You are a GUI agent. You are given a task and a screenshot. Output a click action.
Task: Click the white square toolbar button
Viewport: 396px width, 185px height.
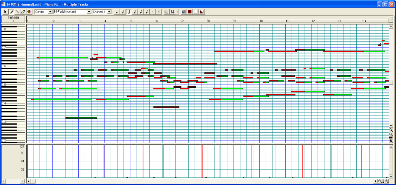(196, 12)
